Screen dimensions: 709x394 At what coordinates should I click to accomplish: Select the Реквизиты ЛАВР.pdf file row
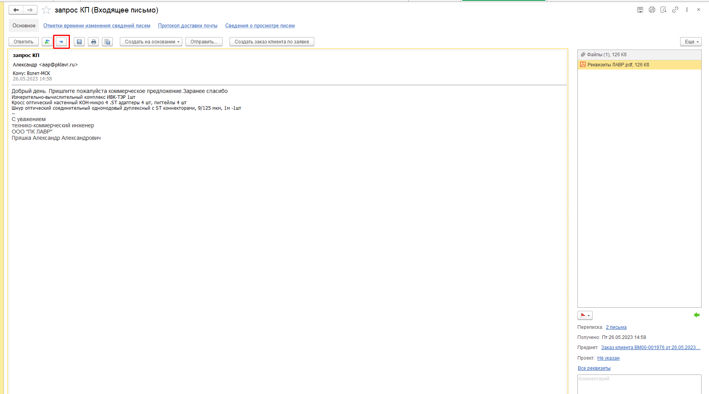click(x=640, y=64)
